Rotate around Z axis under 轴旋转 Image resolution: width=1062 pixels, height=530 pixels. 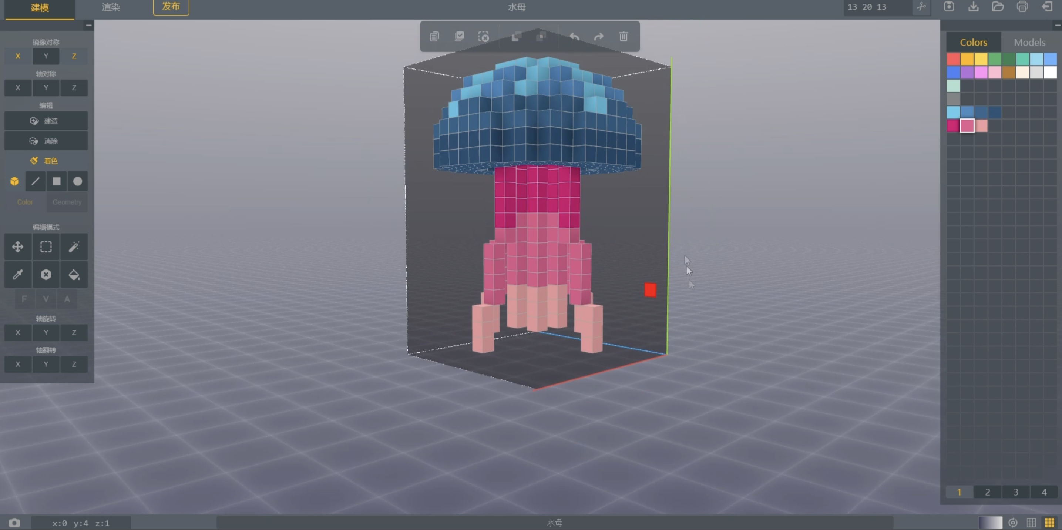74,332
